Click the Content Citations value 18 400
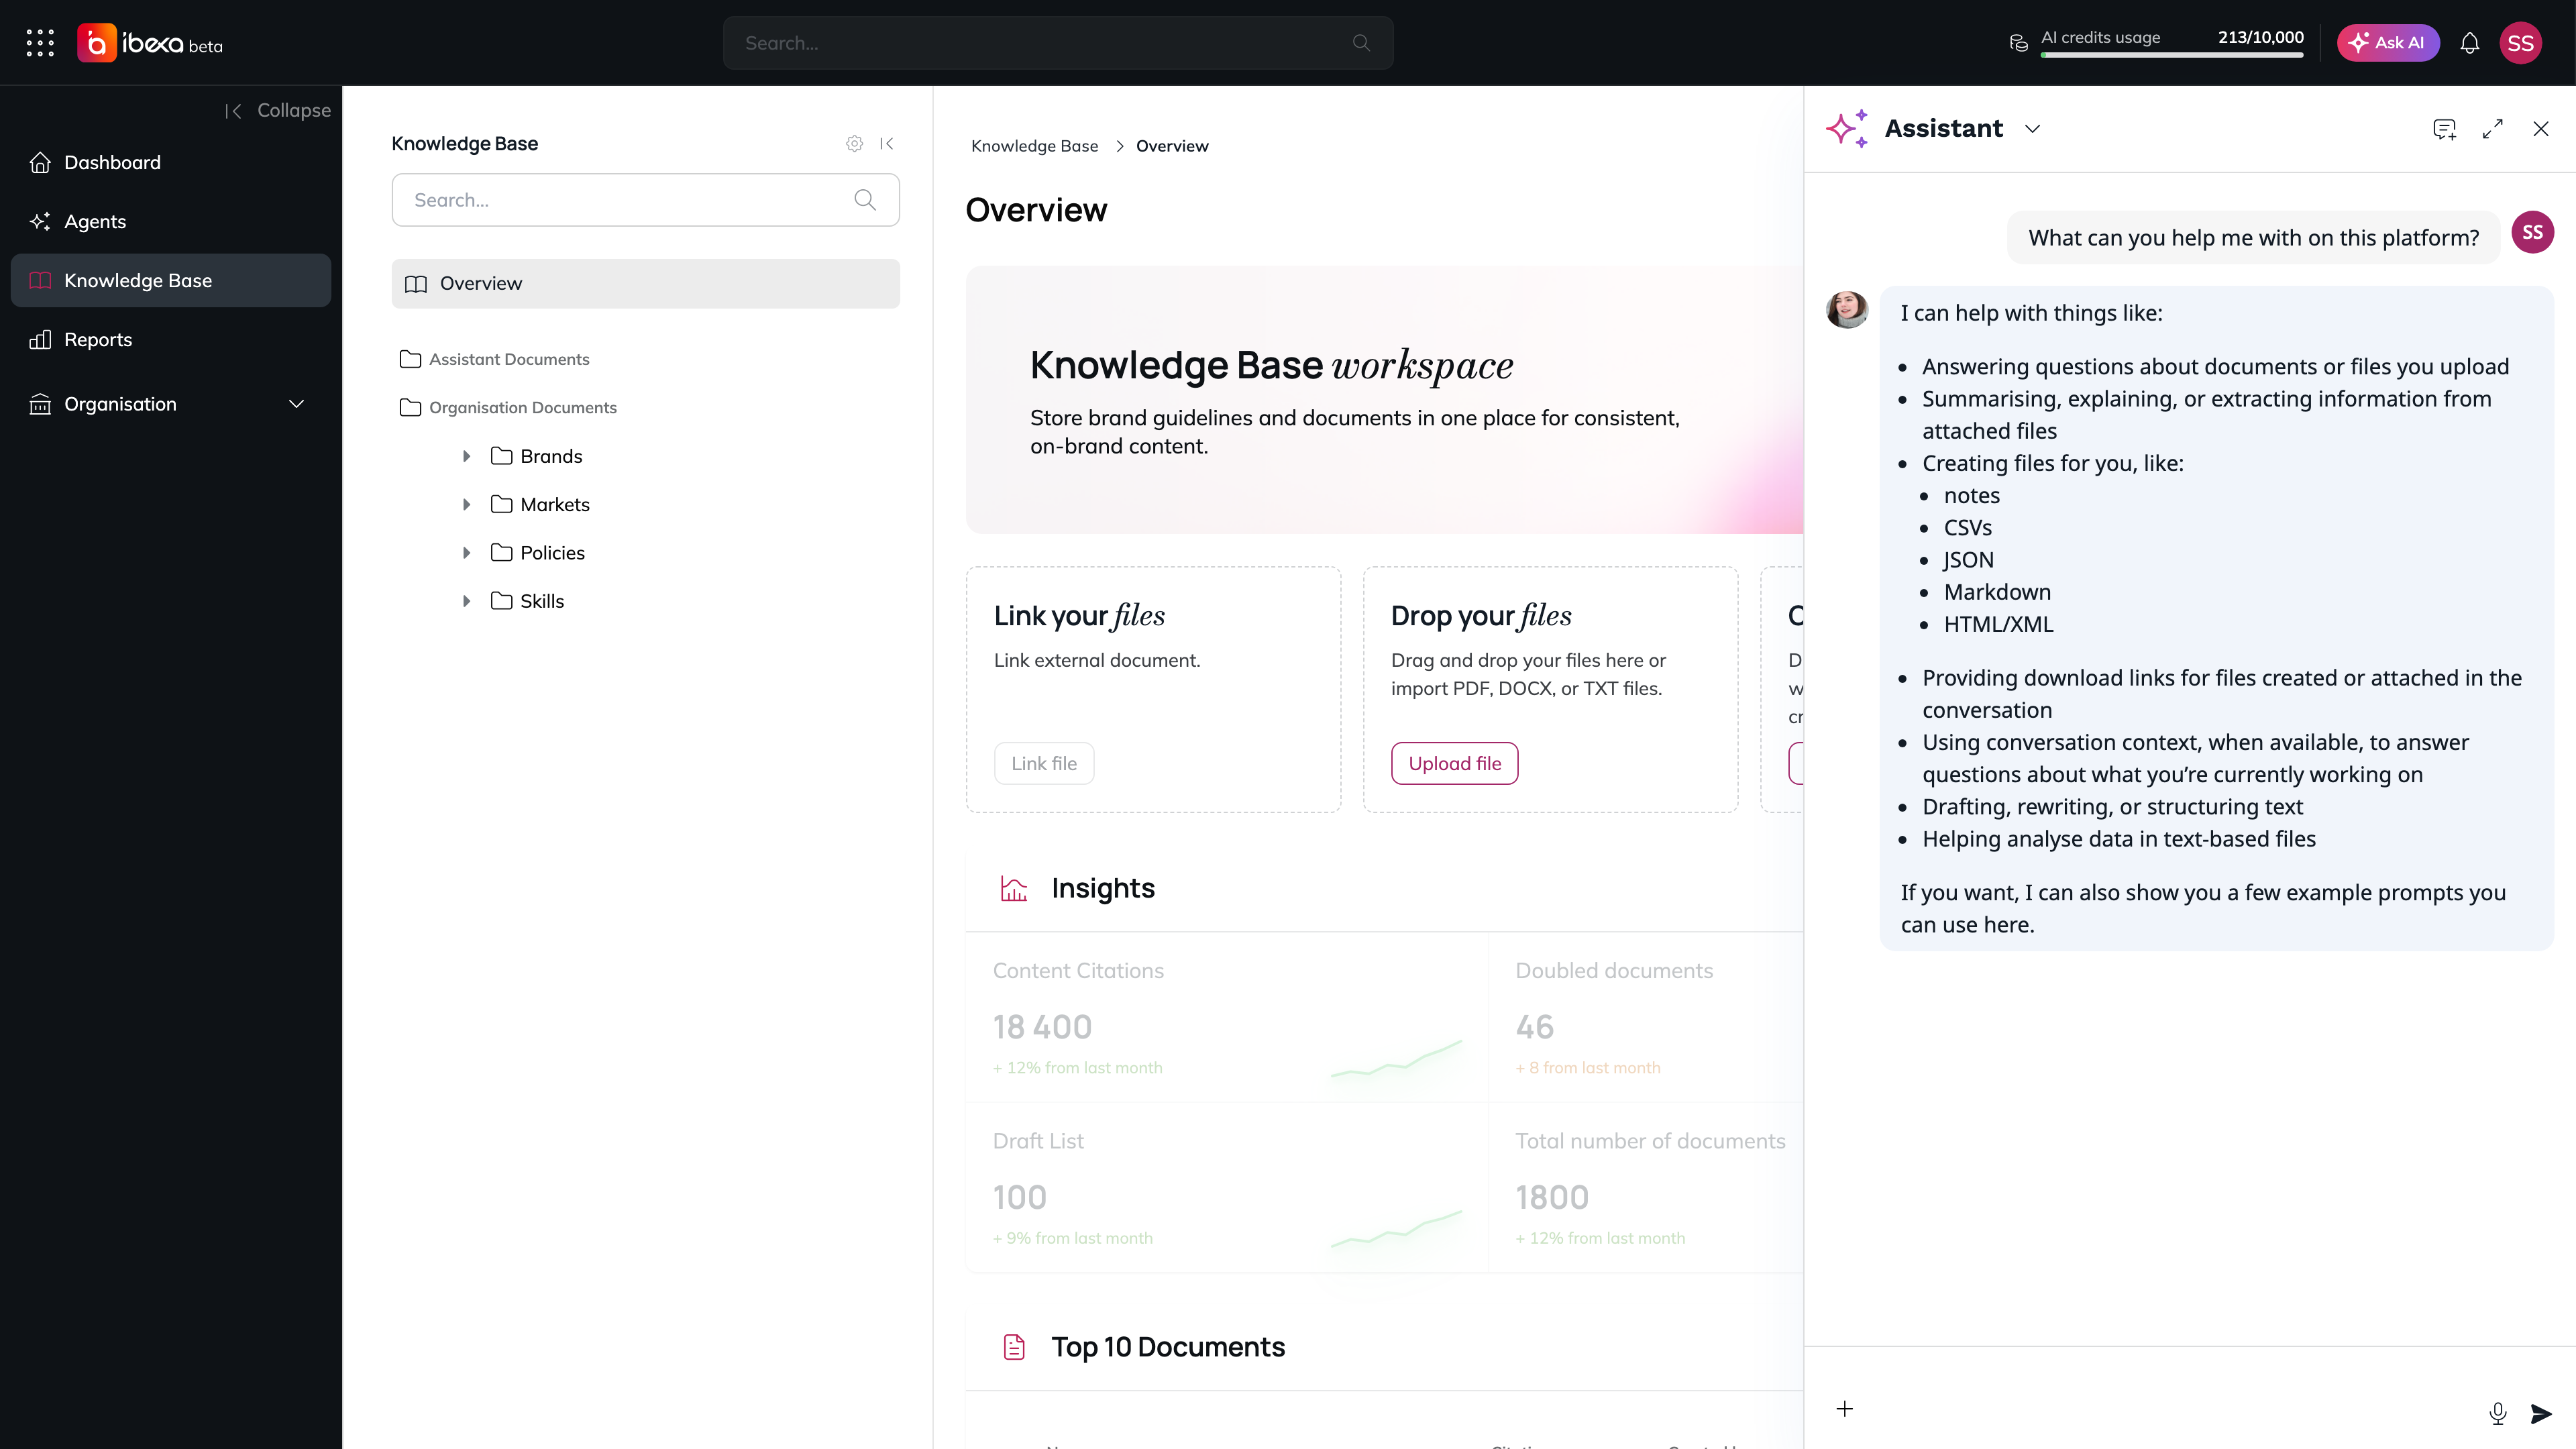2576x1449 pixels. (1042, 1027)
